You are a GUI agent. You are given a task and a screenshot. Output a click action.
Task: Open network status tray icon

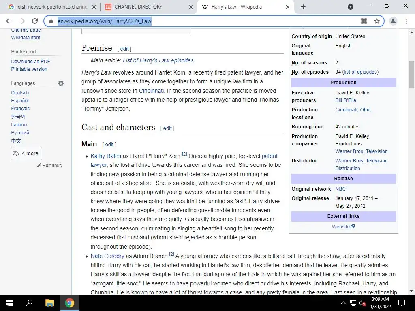[353, 303]
